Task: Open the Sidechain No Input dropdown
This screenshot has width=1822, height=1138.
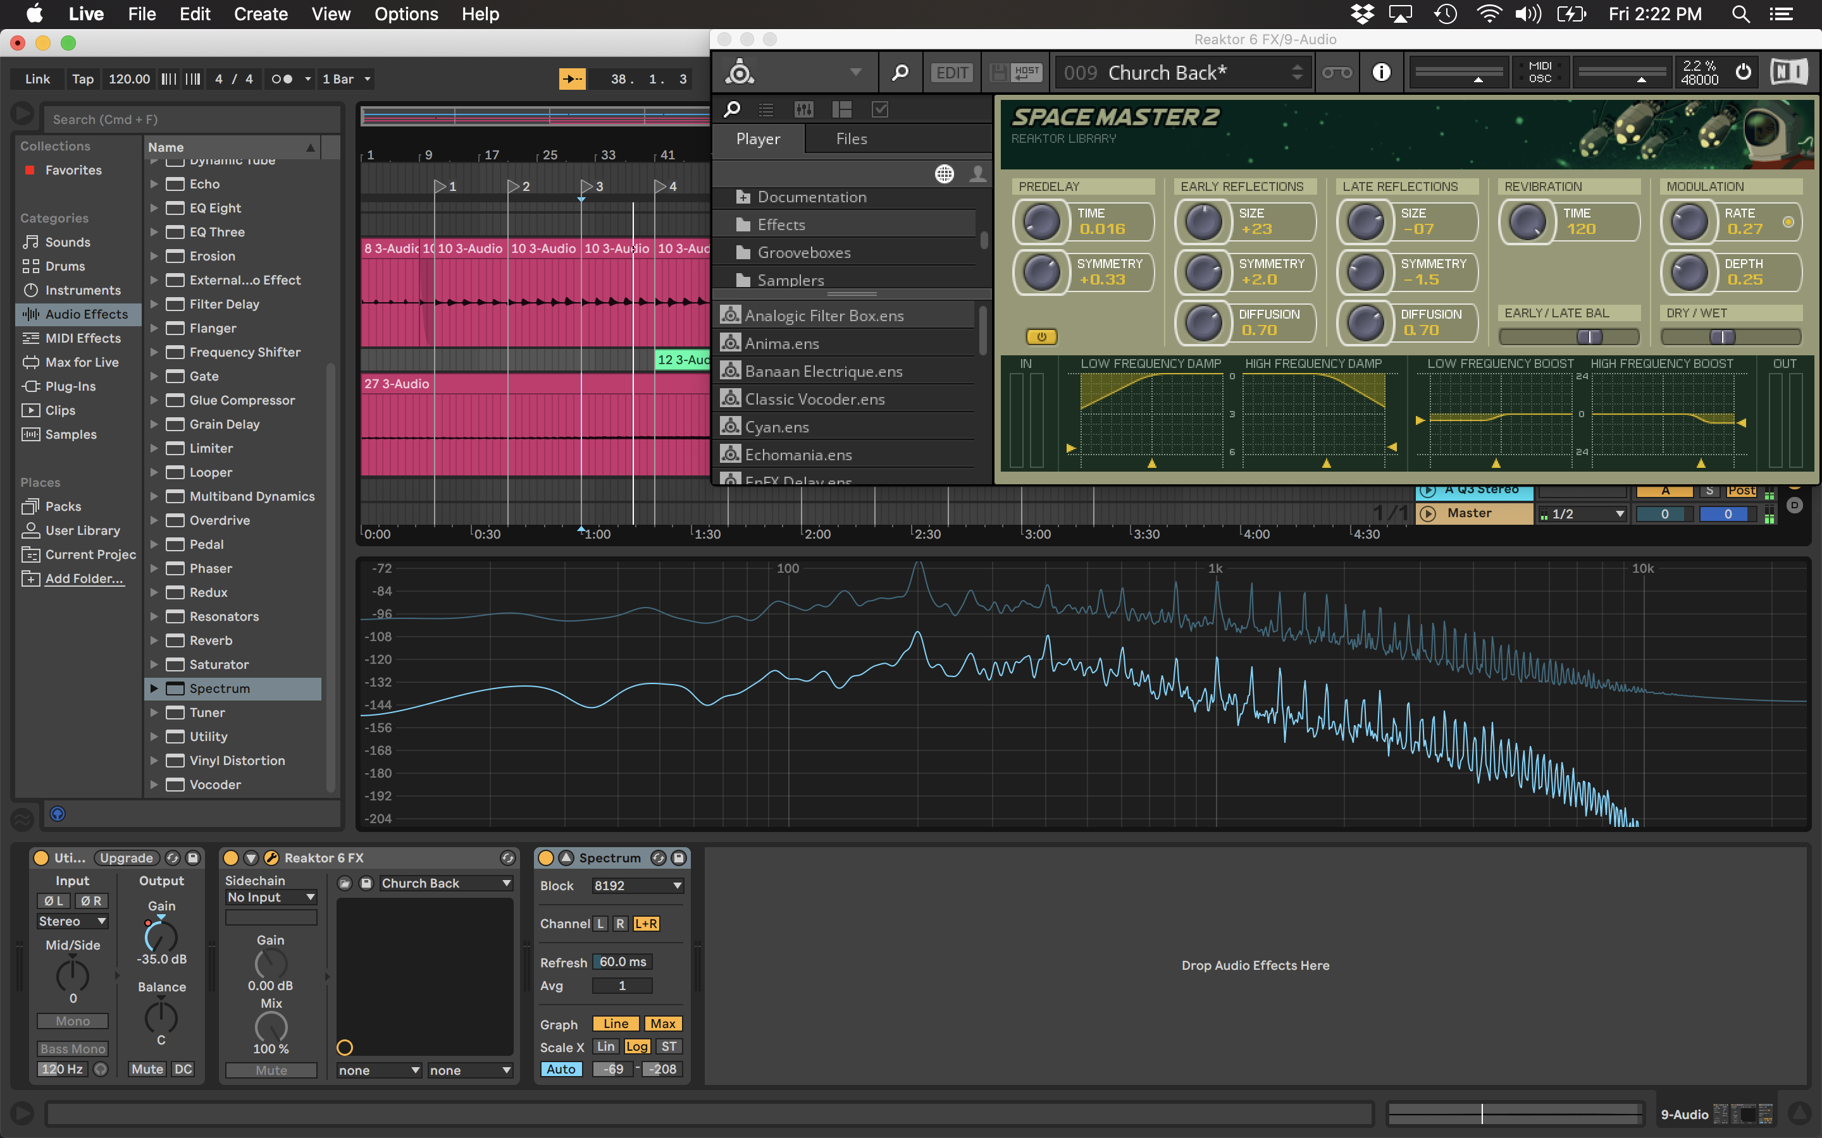Action: pyautogui.click(x=271, y=897)
